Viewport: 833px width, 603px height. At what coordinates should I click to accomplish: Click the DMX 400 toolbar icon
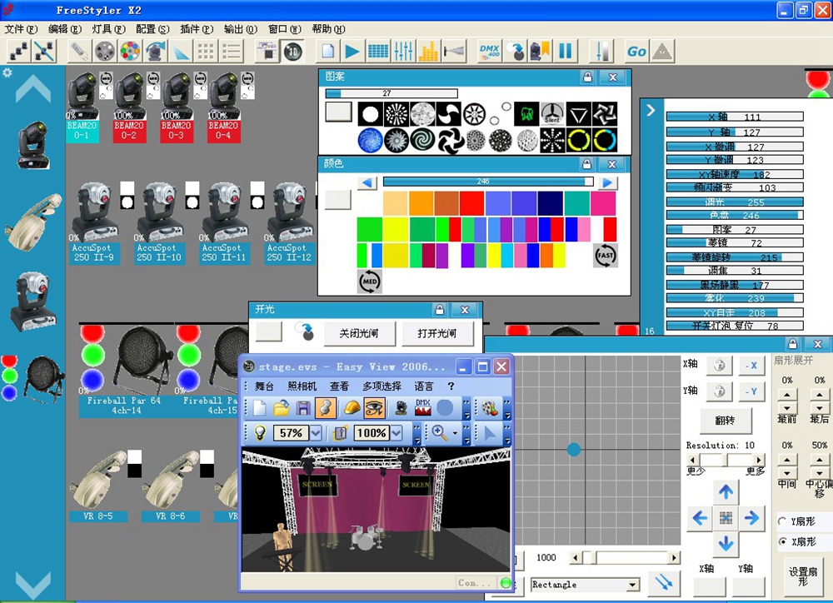tap(489, 51)
